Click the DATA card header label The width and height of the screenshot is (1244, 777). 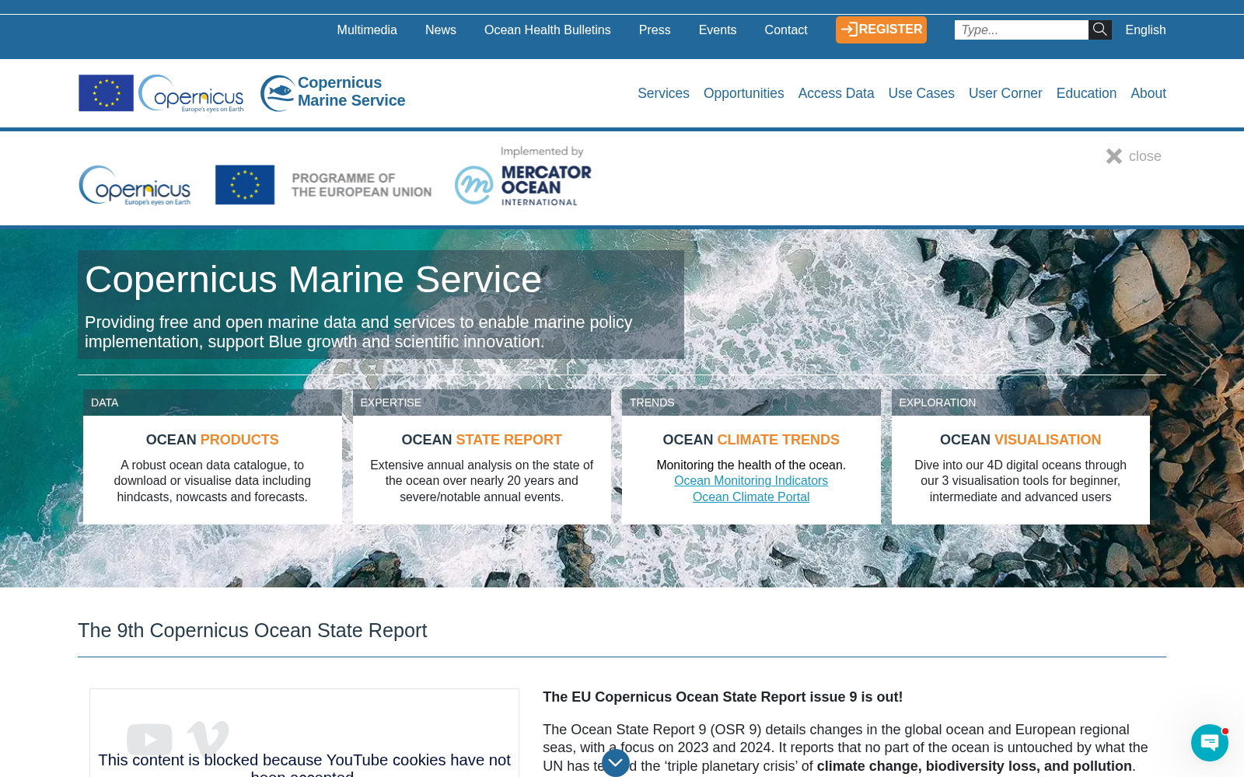(x=105, y=402)
